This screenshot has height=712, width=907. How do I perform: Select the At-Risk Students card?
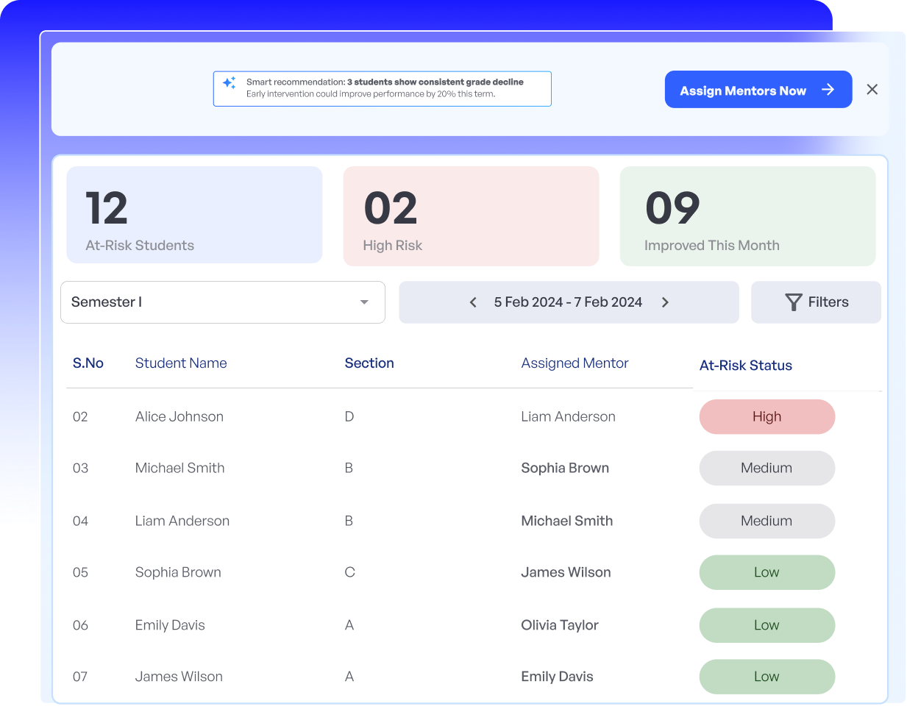(194, 215)
